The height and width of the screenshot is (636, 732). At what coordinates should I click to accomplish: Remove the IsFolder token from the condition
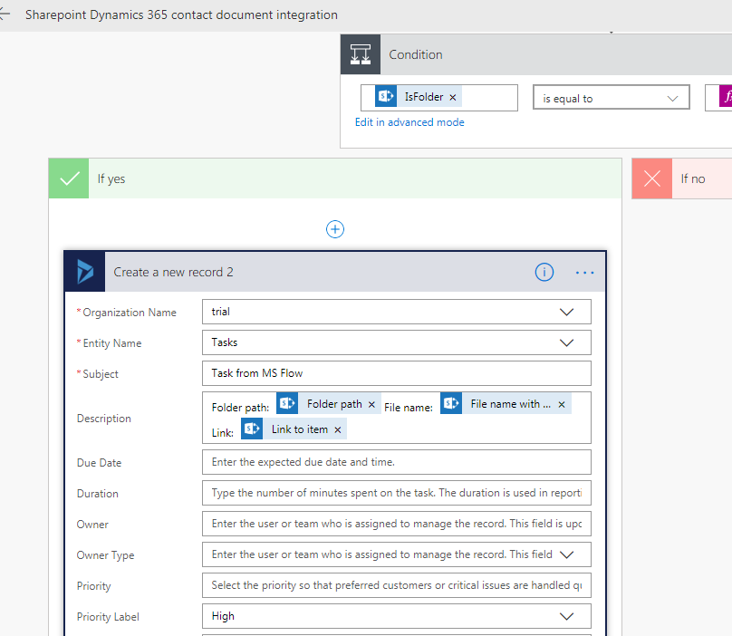452,97
